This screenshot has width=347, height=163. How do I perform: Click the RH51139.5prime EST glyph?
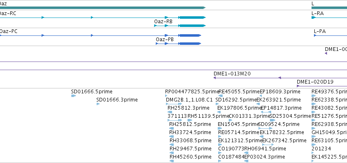(190, 120)
